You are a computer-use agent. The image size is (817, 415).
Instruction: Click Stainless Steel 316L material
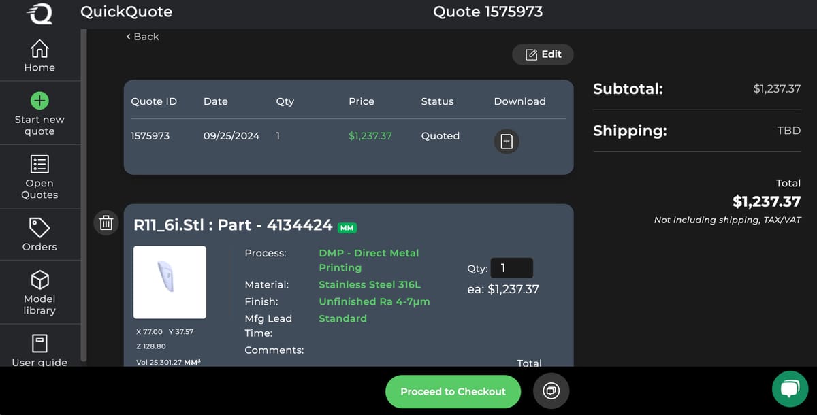tap(370, 285)
